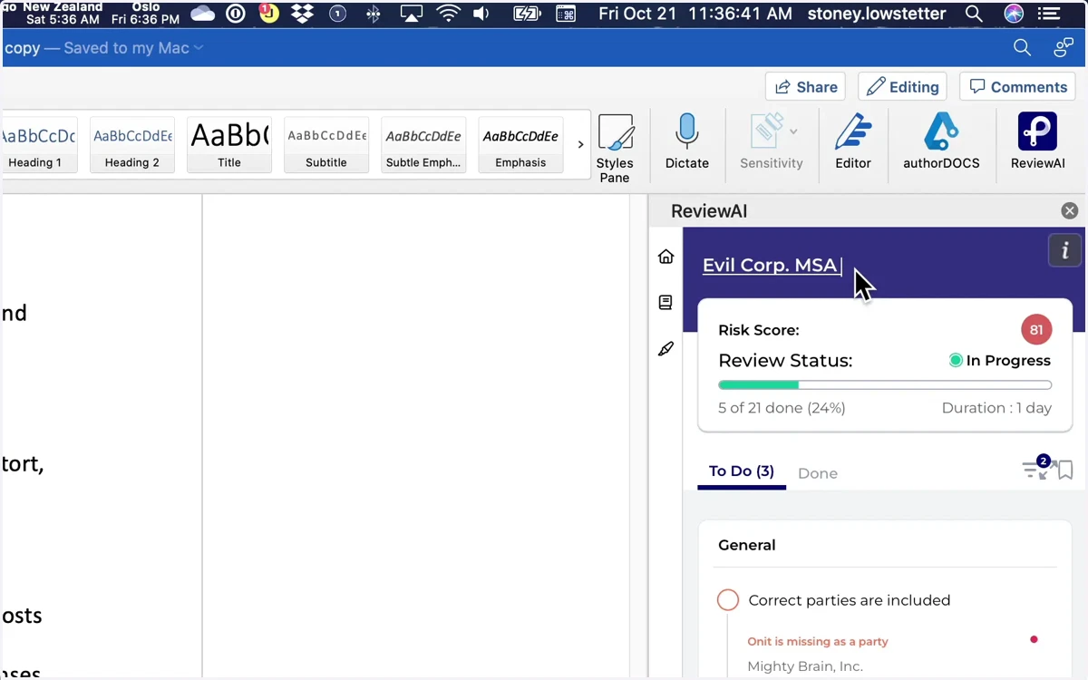This screenshot has height=680, width=1088.
Task: Open the Comments button
Action: click(x=1018, y=87)
